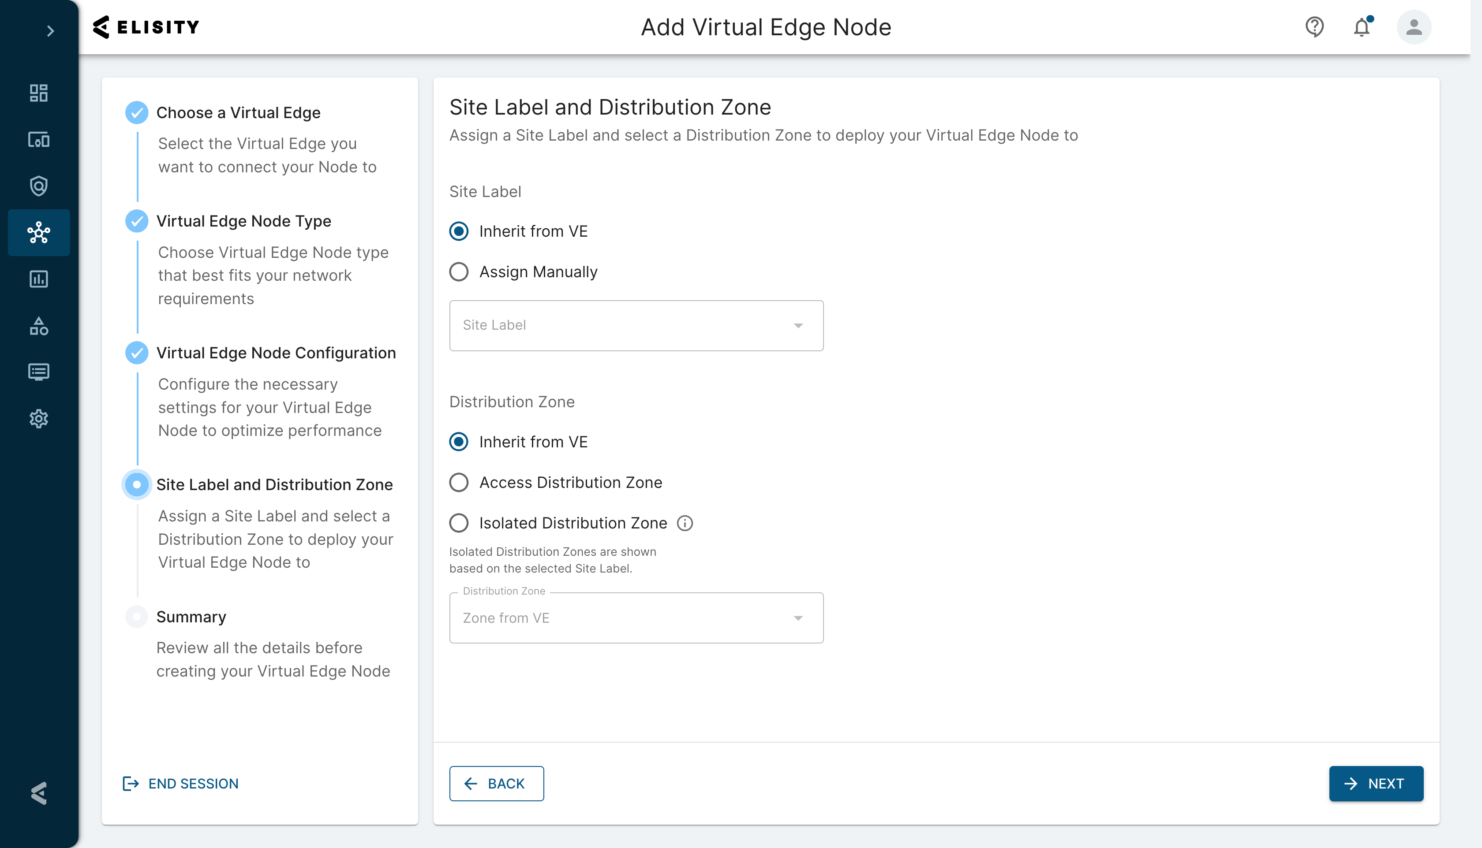Open the notifications bell icon
Image resolution: width=1482 pixels, height=848 pixels.
1361,27
